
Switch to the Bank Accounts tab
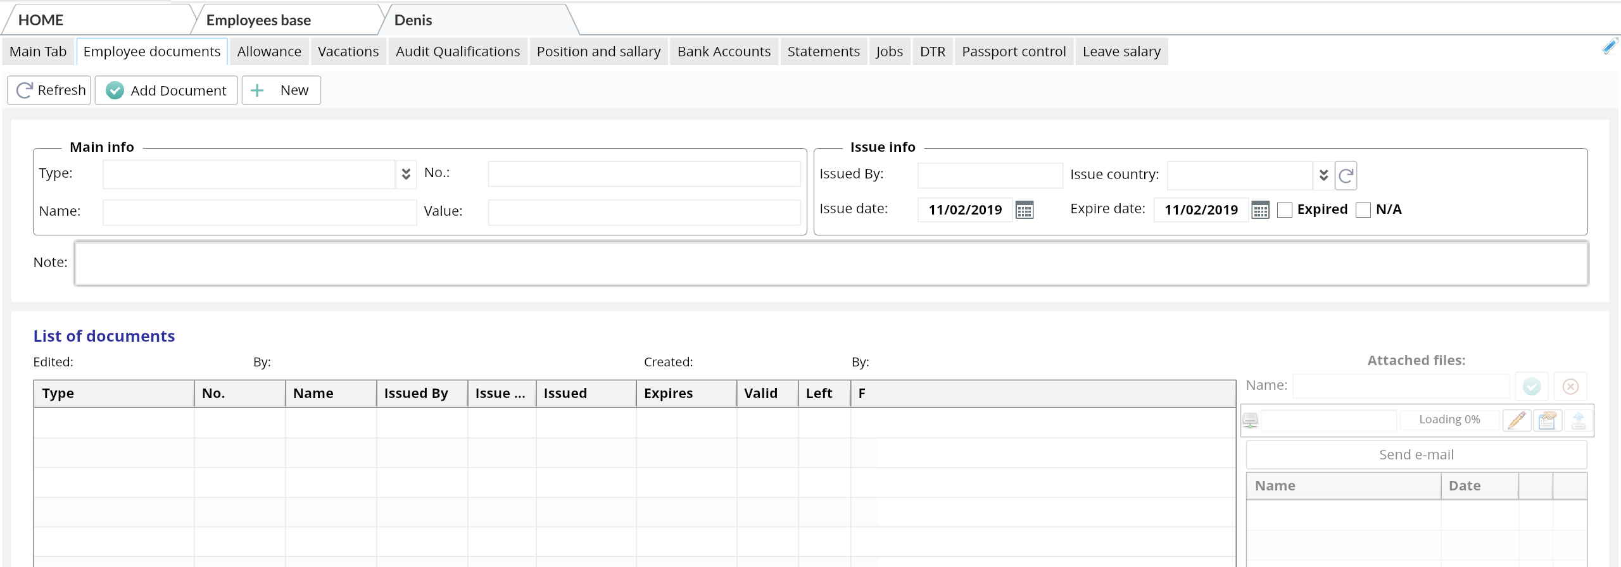pyautogui.click(x=724, y=52)
